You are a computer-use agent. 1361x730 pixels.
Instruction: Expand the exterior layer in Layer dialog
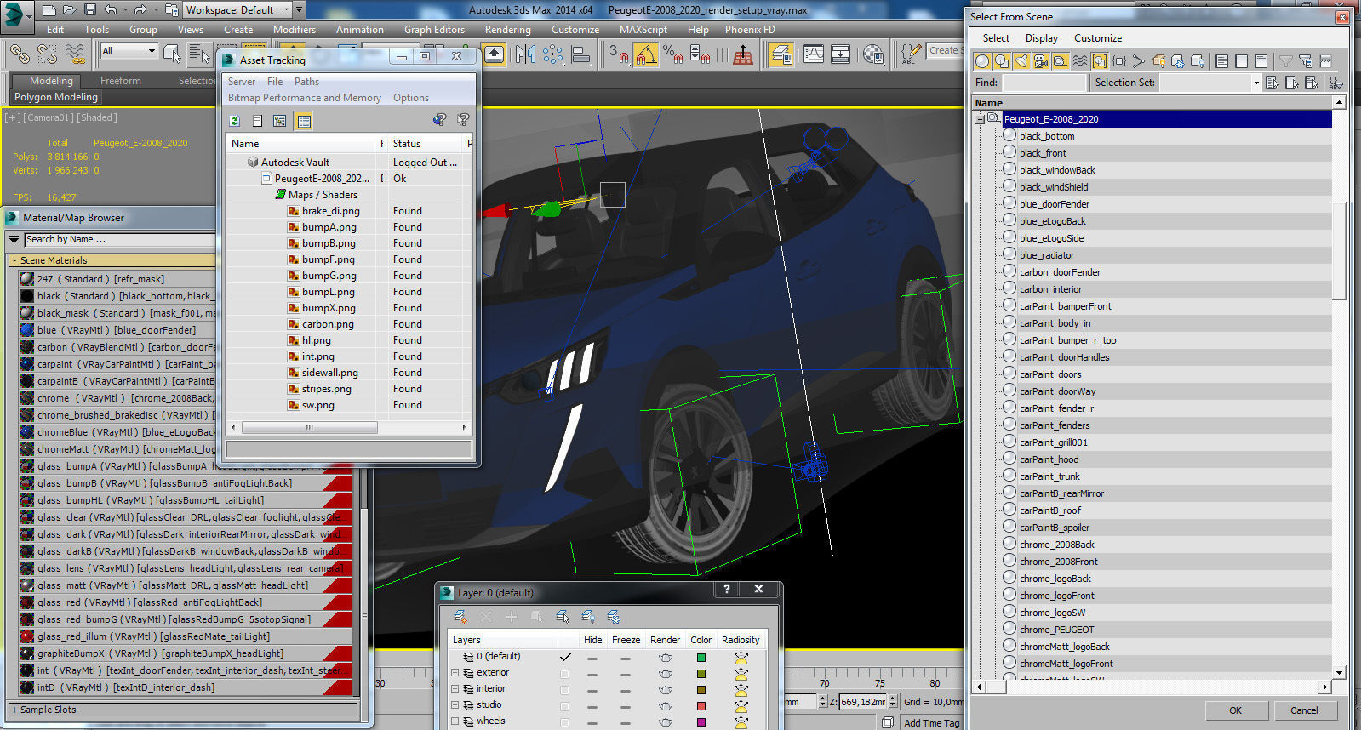455,673
